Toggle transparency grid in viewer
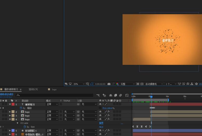 (x=142, y=84)
